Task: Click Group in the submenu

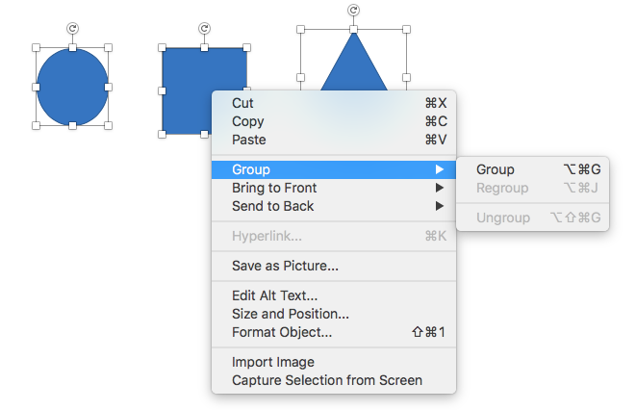Action: 496,169
